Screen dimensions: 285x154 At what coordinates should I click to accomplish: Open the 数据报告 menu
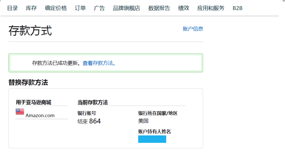(x=159, y=8)
